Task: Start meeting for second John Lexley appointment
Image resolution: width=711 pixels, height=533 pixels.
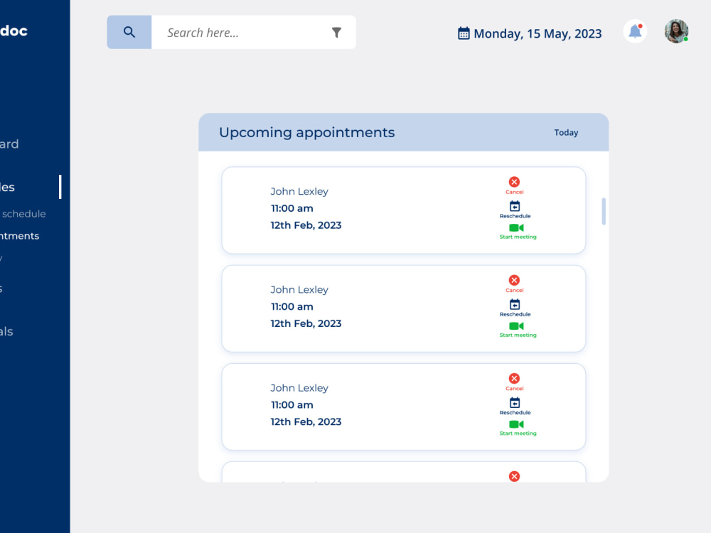Action: (x=518, y=330)
